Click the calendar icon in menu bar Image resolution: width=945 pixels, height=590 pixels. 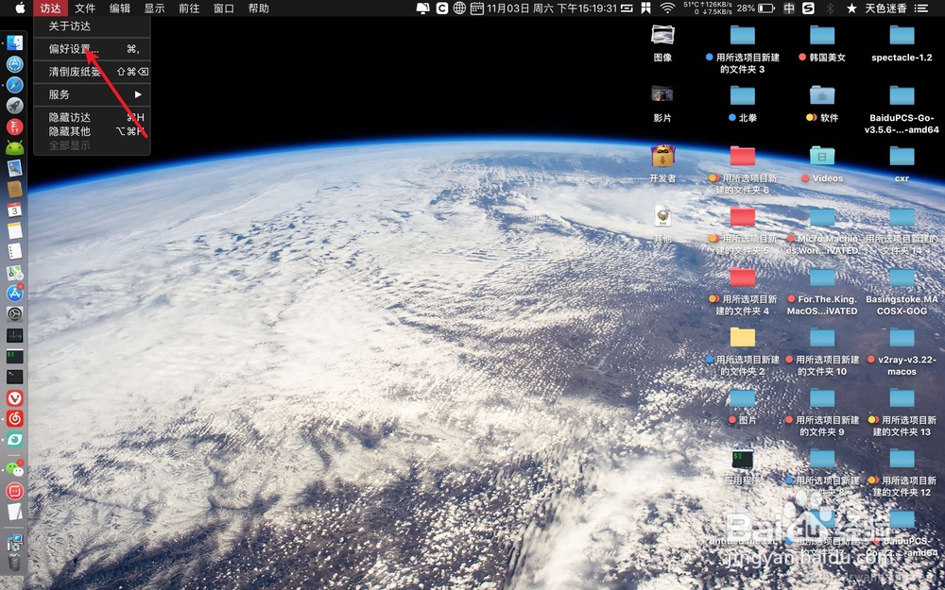click(476, 8)
